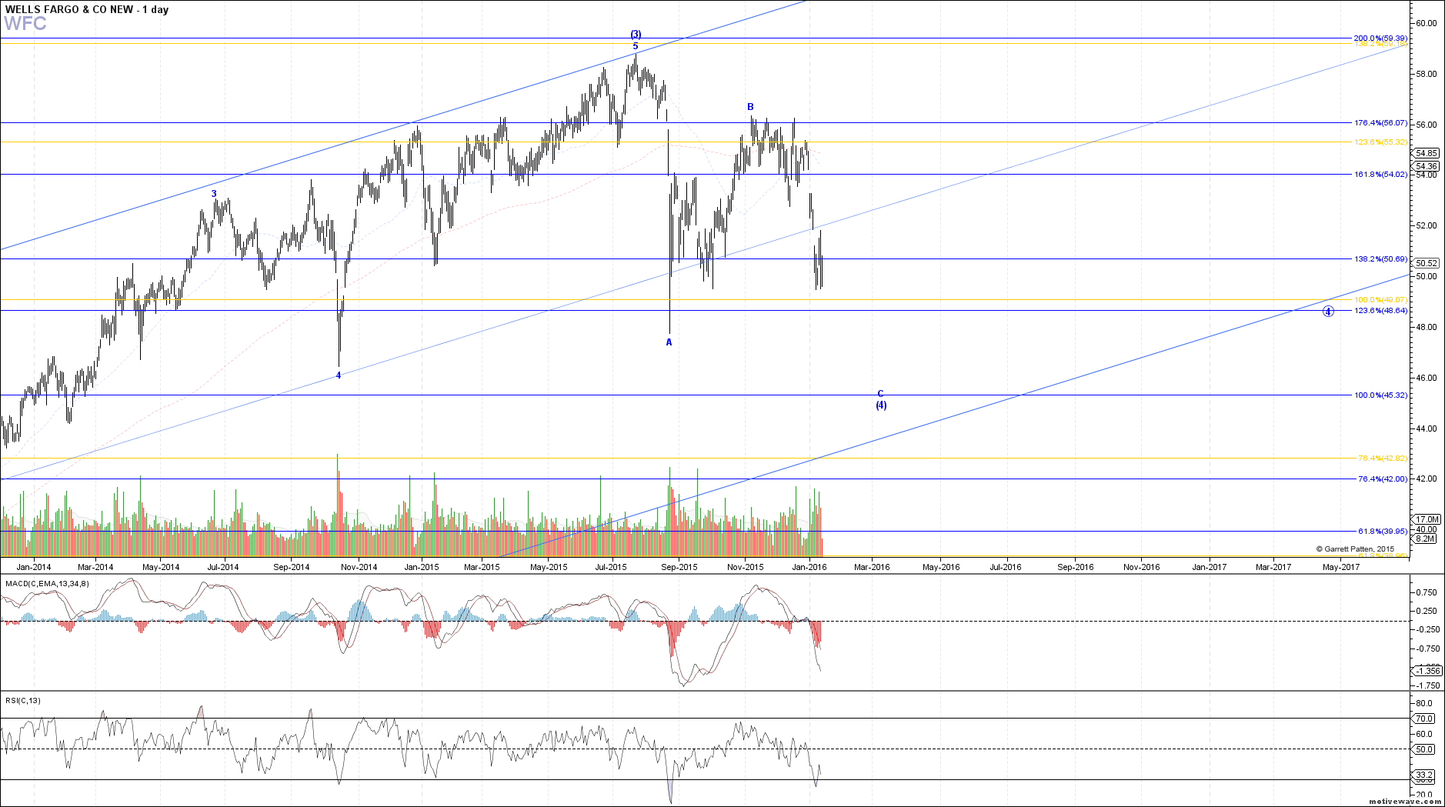This screenshot has height=807, width=1445.
Task: Click the Jan-2016 date on time axis
Action: (809, 568)
